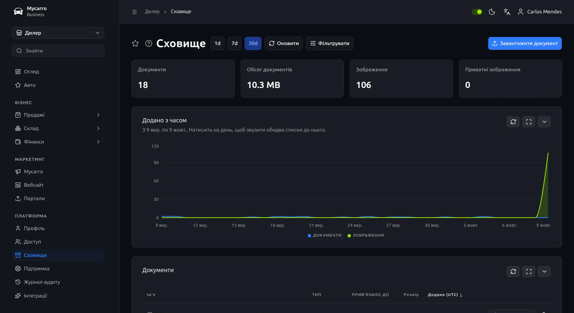Open the Дилер workspace dropdown
This screenshot has height=313, width=574.
(x=58, y=33)
